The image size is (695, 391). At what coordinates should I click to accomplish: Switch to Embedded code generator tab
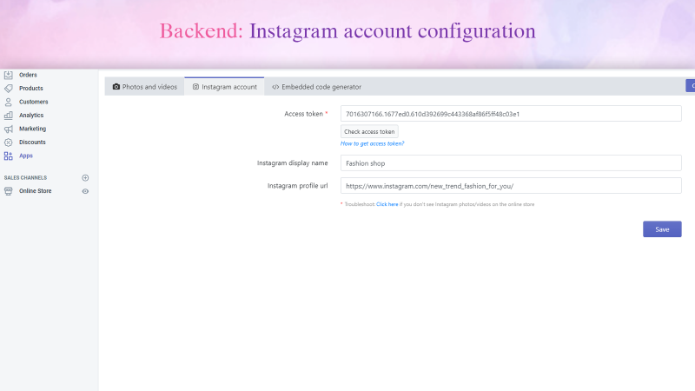point(316,86)
